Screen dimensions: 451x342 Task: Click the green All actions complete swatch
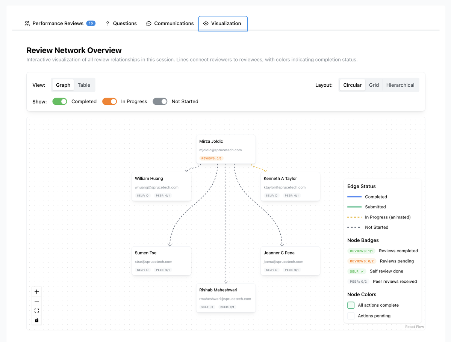[x=351, y=305]
